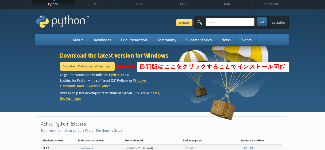Viewport: 325px width, 150px height.
Task: Switch to the Docs top tab
Action: pos(140,4)
